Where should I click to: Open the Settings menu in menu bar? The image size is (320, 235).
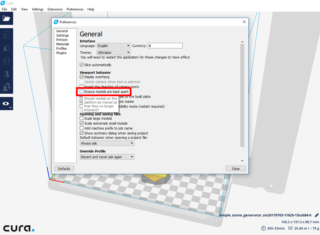tap(38, 9)
